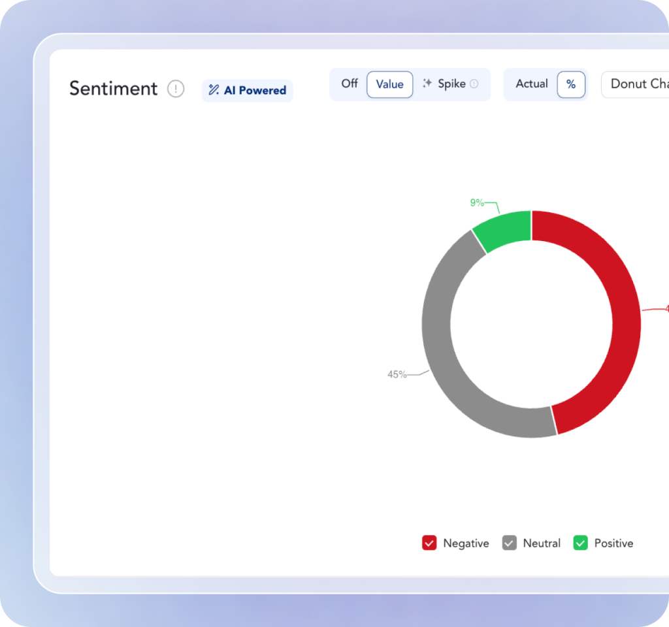Select the Value label option
The image size is (669, 627).
point(389,84)
